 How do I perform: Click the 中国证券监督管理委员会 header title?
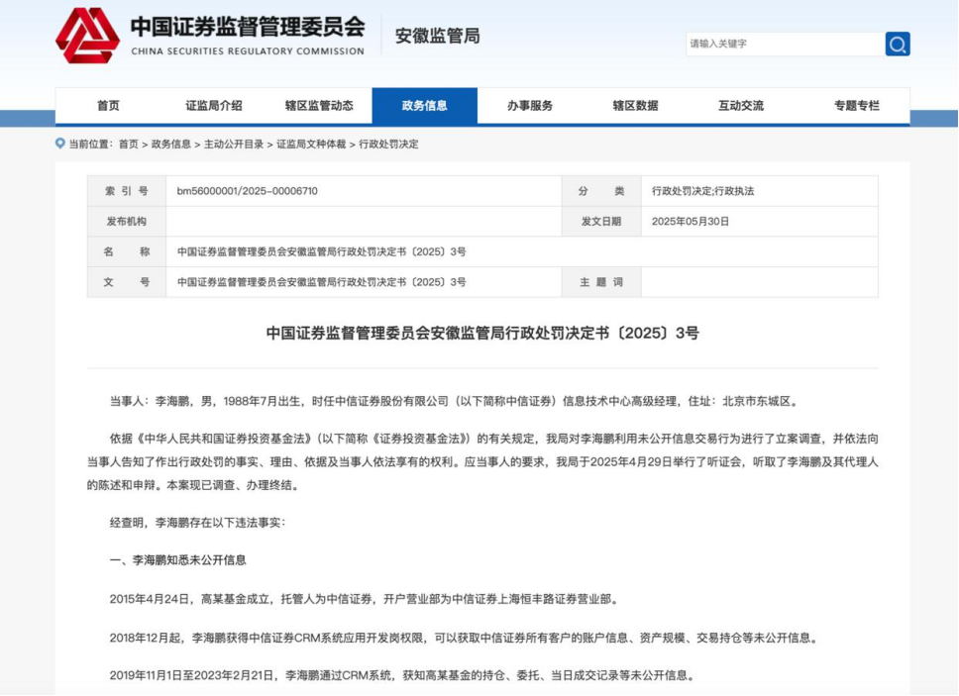248,27
